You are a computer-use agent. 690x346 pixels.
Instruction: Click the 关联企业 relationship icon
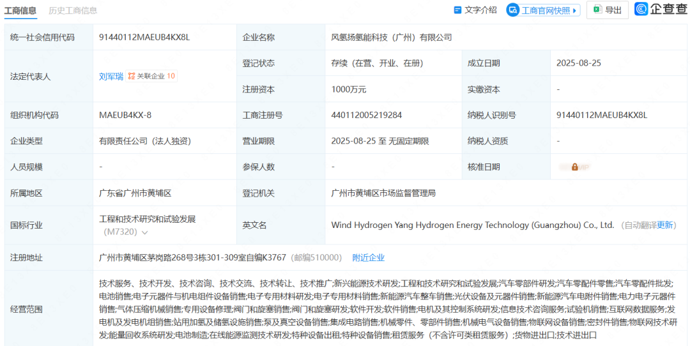pyautogui.click(x=131, y=76)
